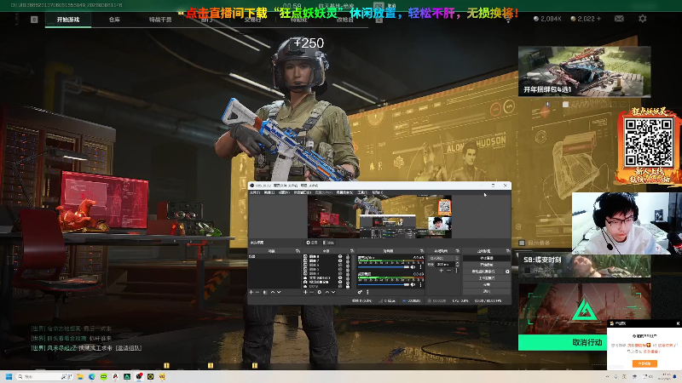The image size is (682, 383).
Task: Open the scene transition type dropdown in OBS
Action: [442, 258]
